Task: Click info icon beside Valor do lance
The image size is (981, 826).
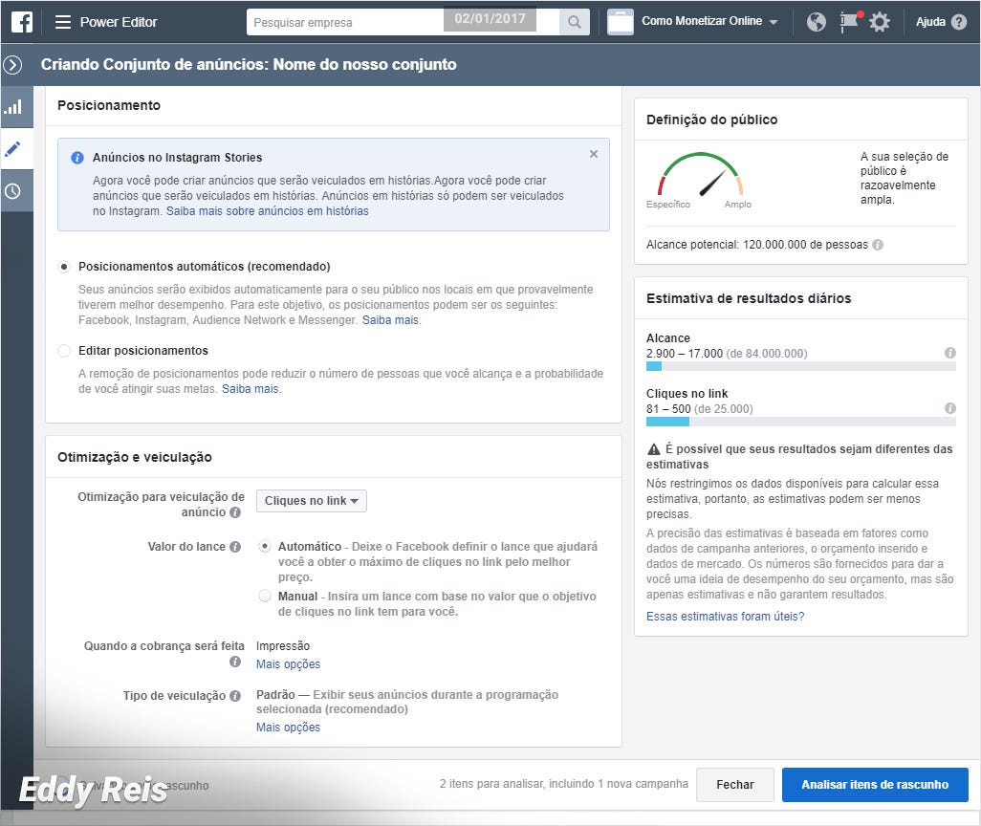Action: point(235,547)
